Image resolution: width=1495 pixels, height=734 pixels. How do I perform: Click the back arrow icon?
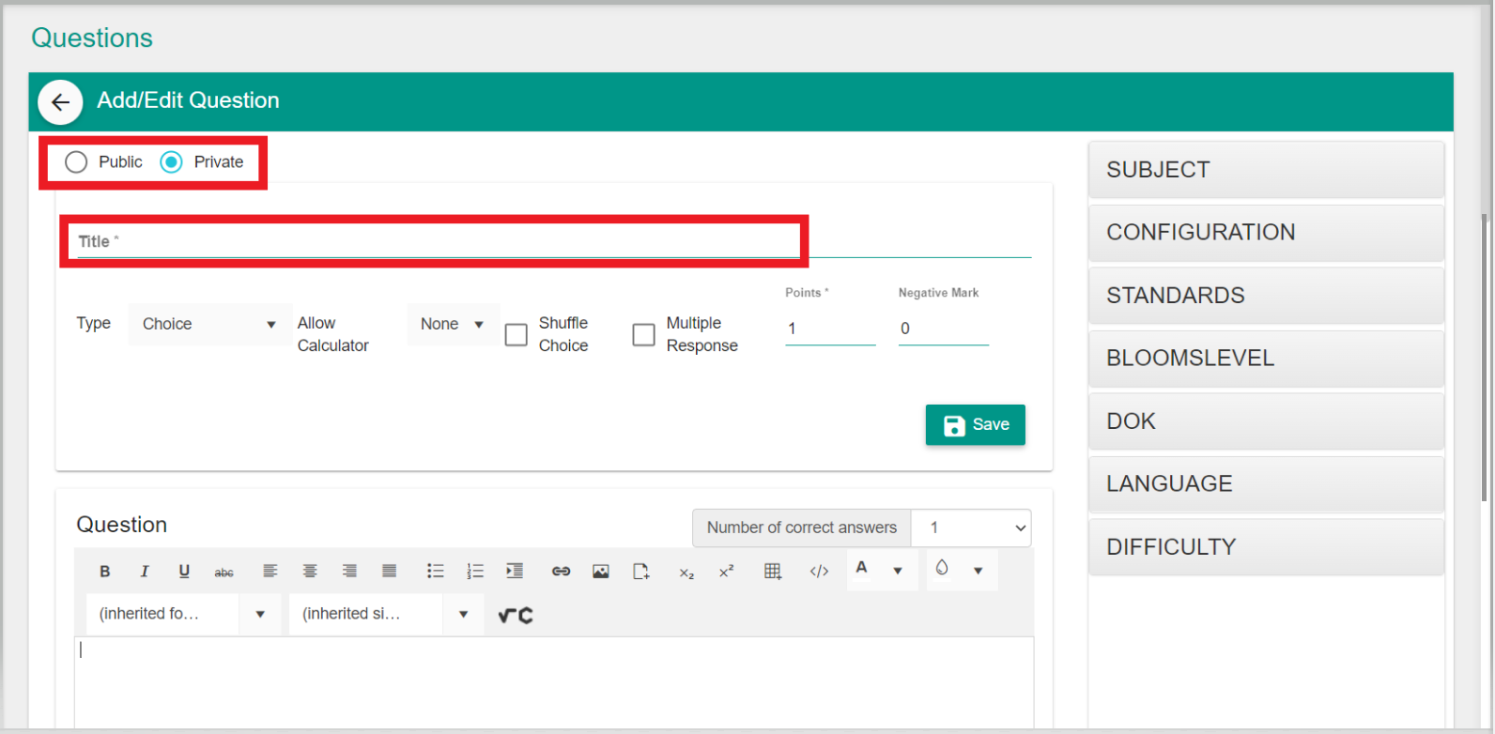61,102
